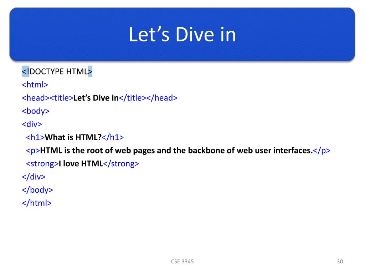Click the 'What is HTML?' heading line
365x274 pixels.
pyautogui.click(x=75, y=137)
